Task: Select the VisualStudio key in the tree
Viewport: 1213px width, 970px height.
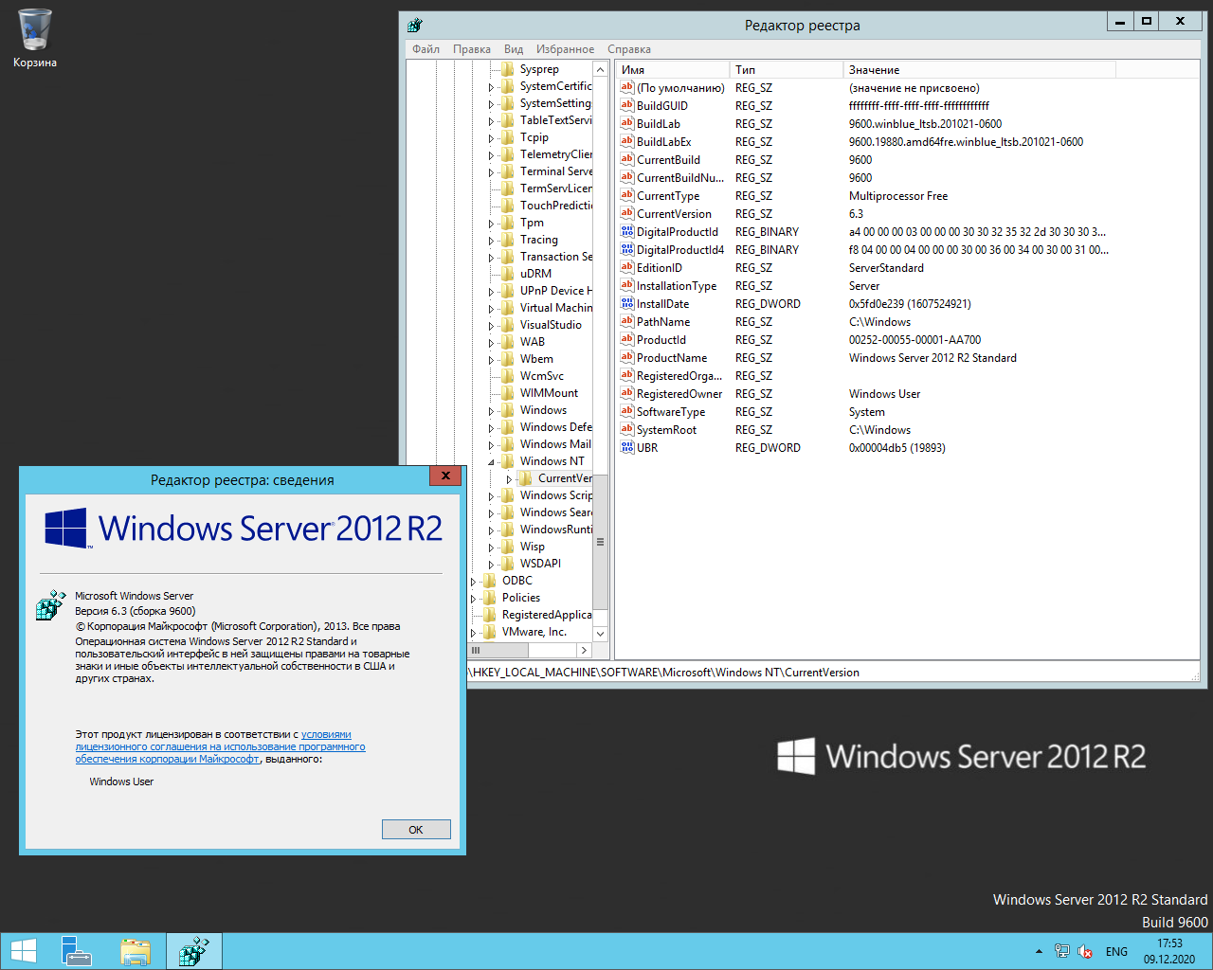Action: (x=551, y=325)
